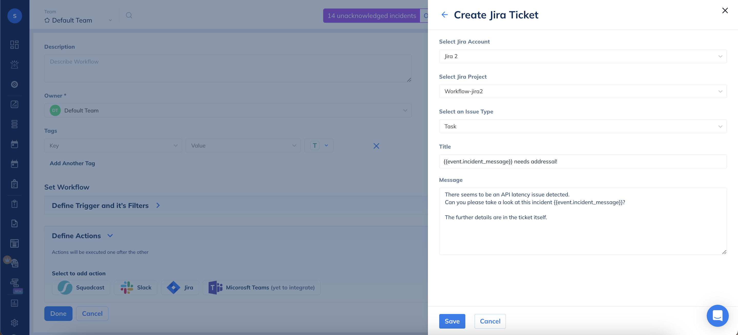
Task: Open the dashboard icon in the left sidebar
Action: tap(14, 45)
